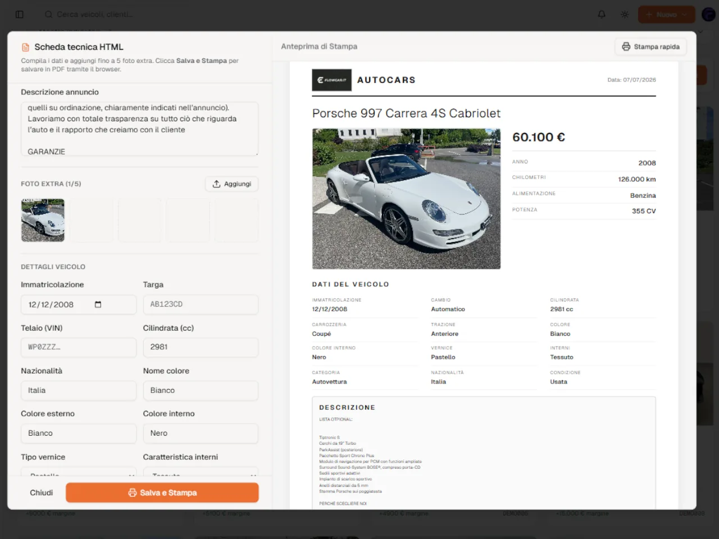This screenshot has width=719, height=539.
Task: Click the price '60.100 €' in preview
Action: 539,137
